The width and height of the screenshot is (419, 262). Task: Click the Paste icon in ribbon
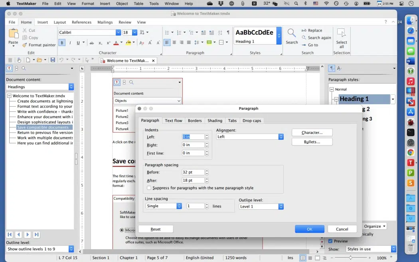(13, 34)
